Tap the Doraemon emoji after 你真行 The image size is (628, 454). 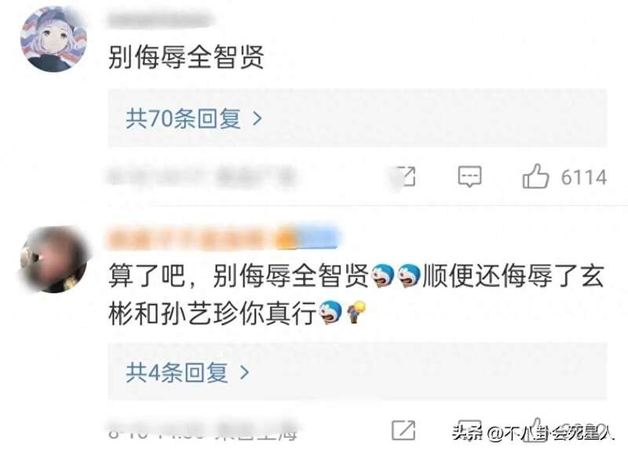tap(330, 311)
